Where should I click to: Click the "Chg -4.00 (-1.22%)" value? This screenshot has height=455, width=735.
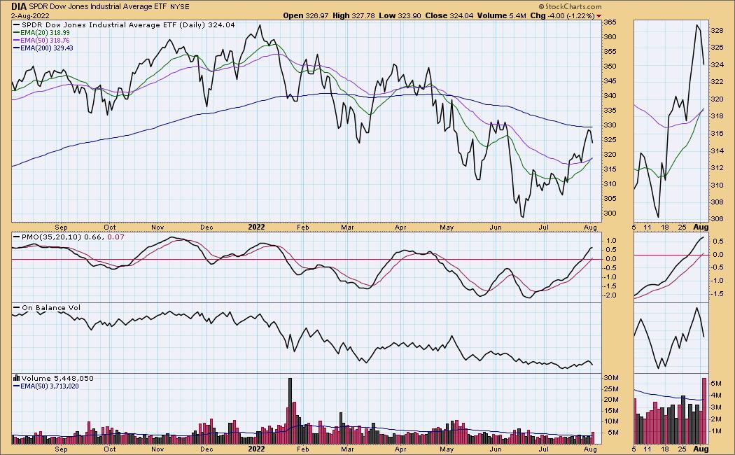coord(563,15)
